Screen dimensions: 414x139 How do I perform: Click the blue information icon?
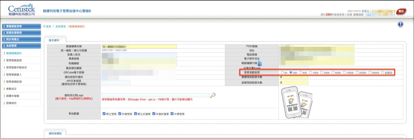click(x=400, y=25)
